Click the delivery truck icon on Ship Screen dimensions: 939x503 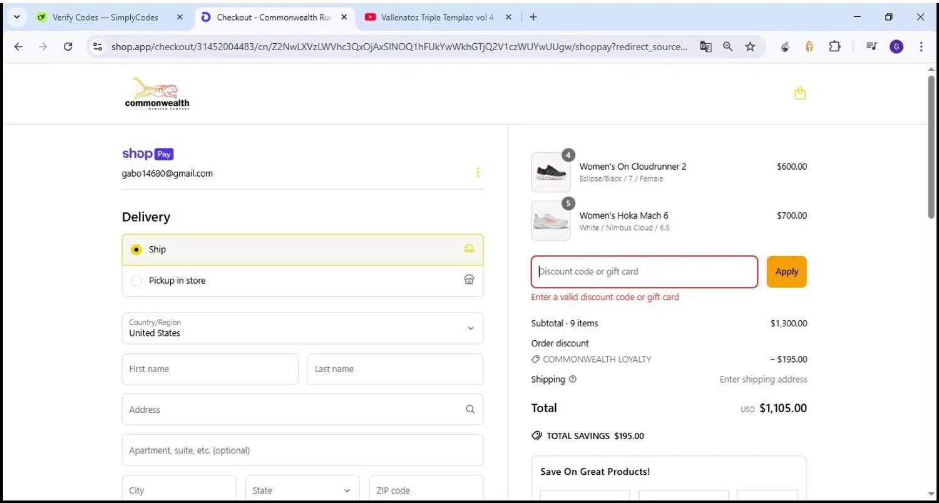click(469, 249)
